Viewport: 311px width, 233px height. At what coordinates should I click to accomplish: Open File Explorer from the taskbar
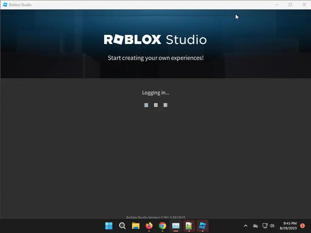(136, 226)
